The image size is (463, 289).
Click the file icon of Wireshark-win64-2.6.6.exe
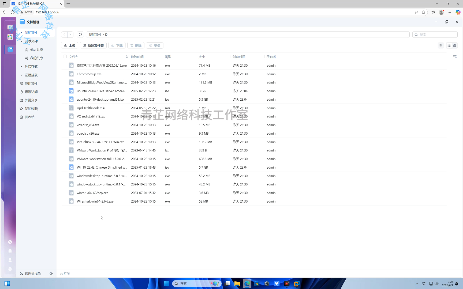point(71,201)
